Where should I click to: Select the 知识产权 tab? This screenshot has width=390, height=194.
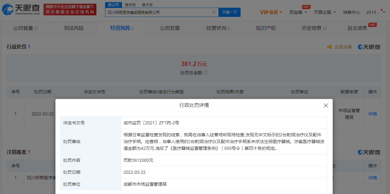[265, 28]
